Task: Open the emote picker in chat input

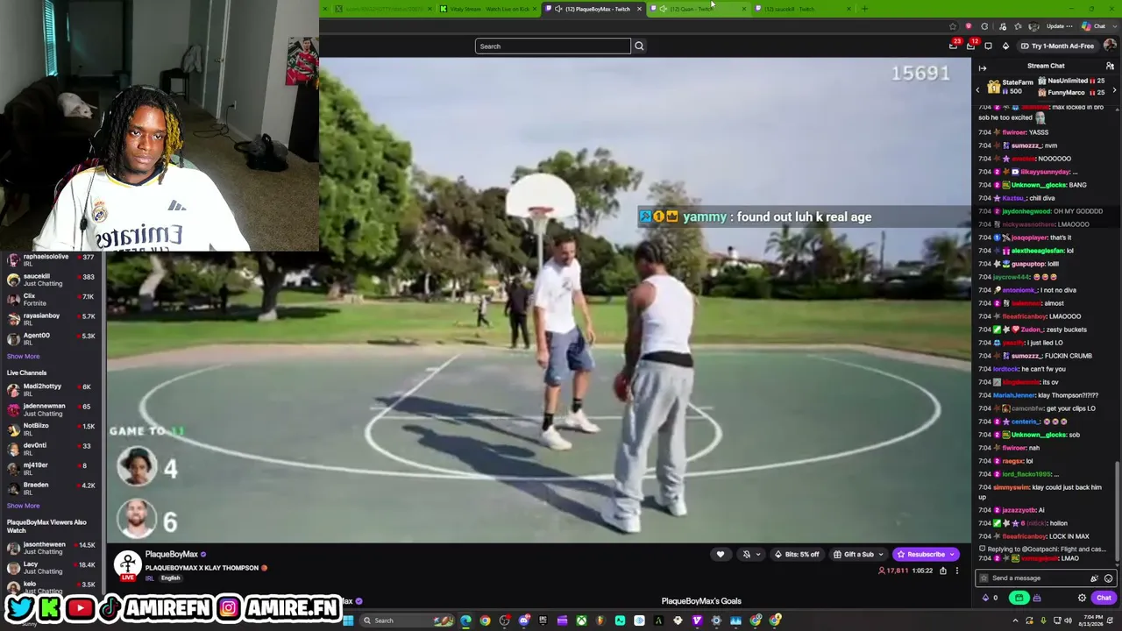Action: tap(1108, 578)
